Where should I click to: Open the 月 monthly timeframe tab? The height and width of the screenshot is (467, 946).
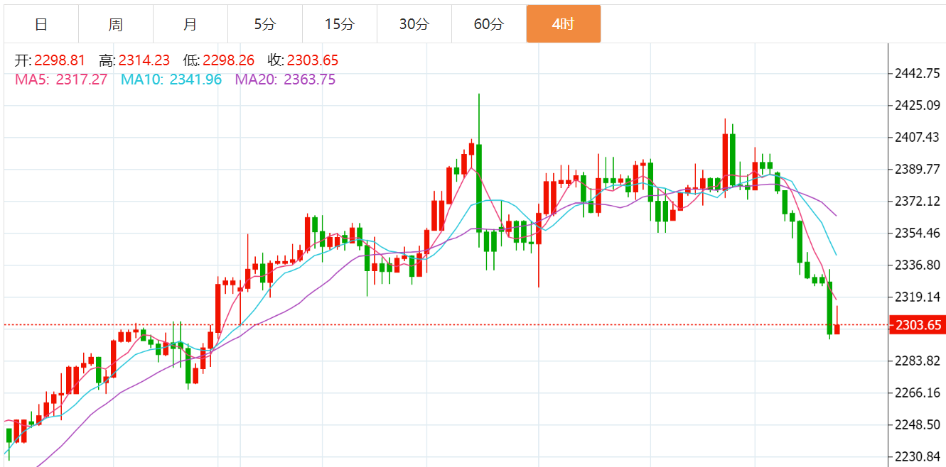[190, 24]
